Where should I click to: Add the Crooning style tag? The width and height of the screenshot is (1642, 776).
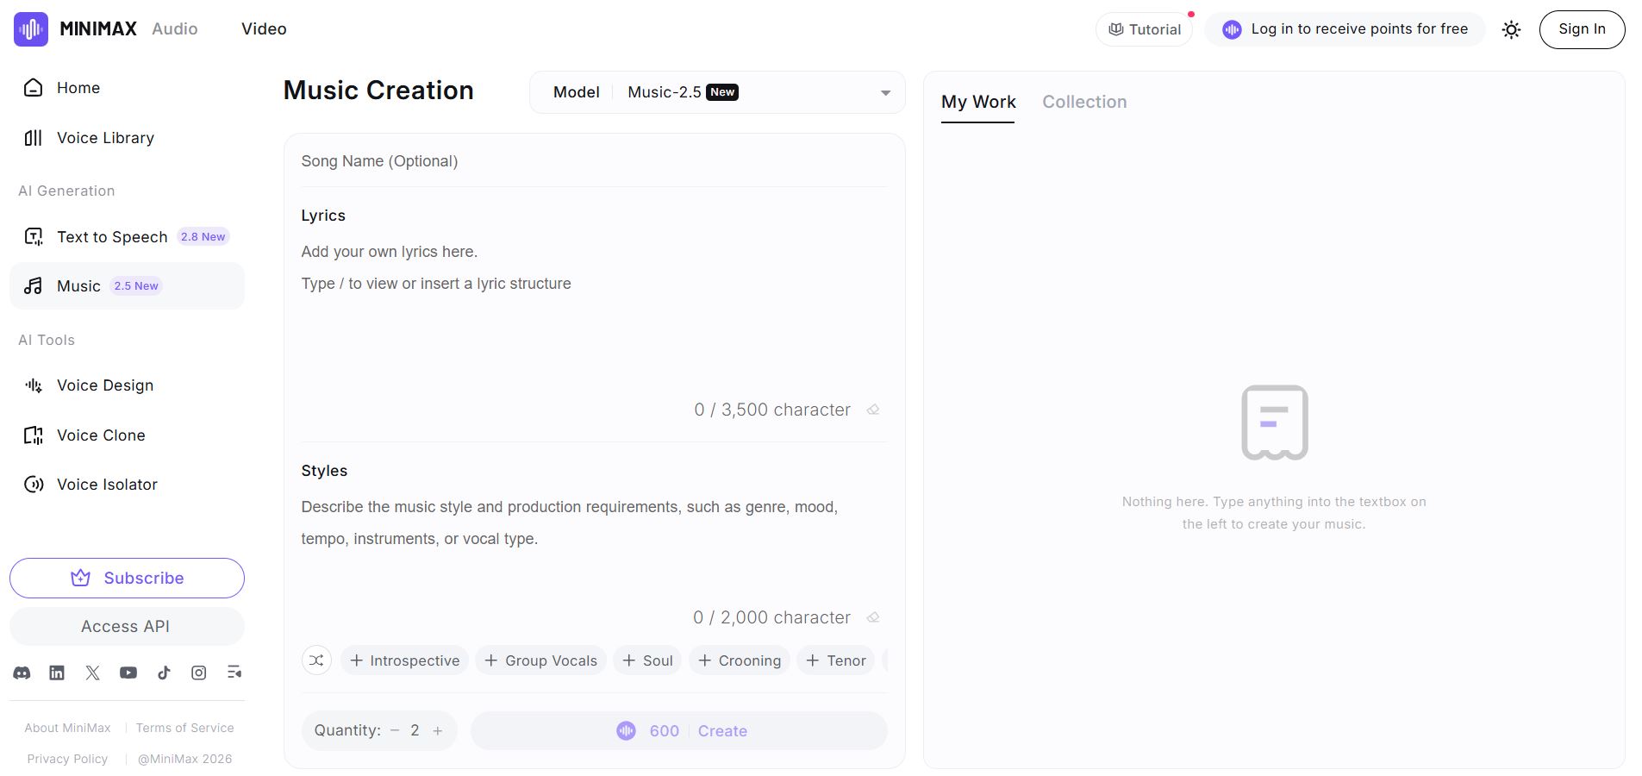[739, 660]
